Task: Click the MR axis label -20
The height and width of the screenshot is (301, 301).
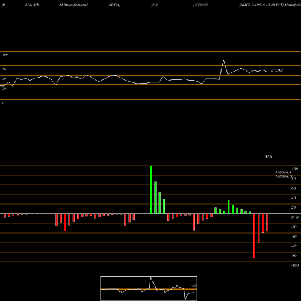Action: pyautogui.click(x=294, y=227)
